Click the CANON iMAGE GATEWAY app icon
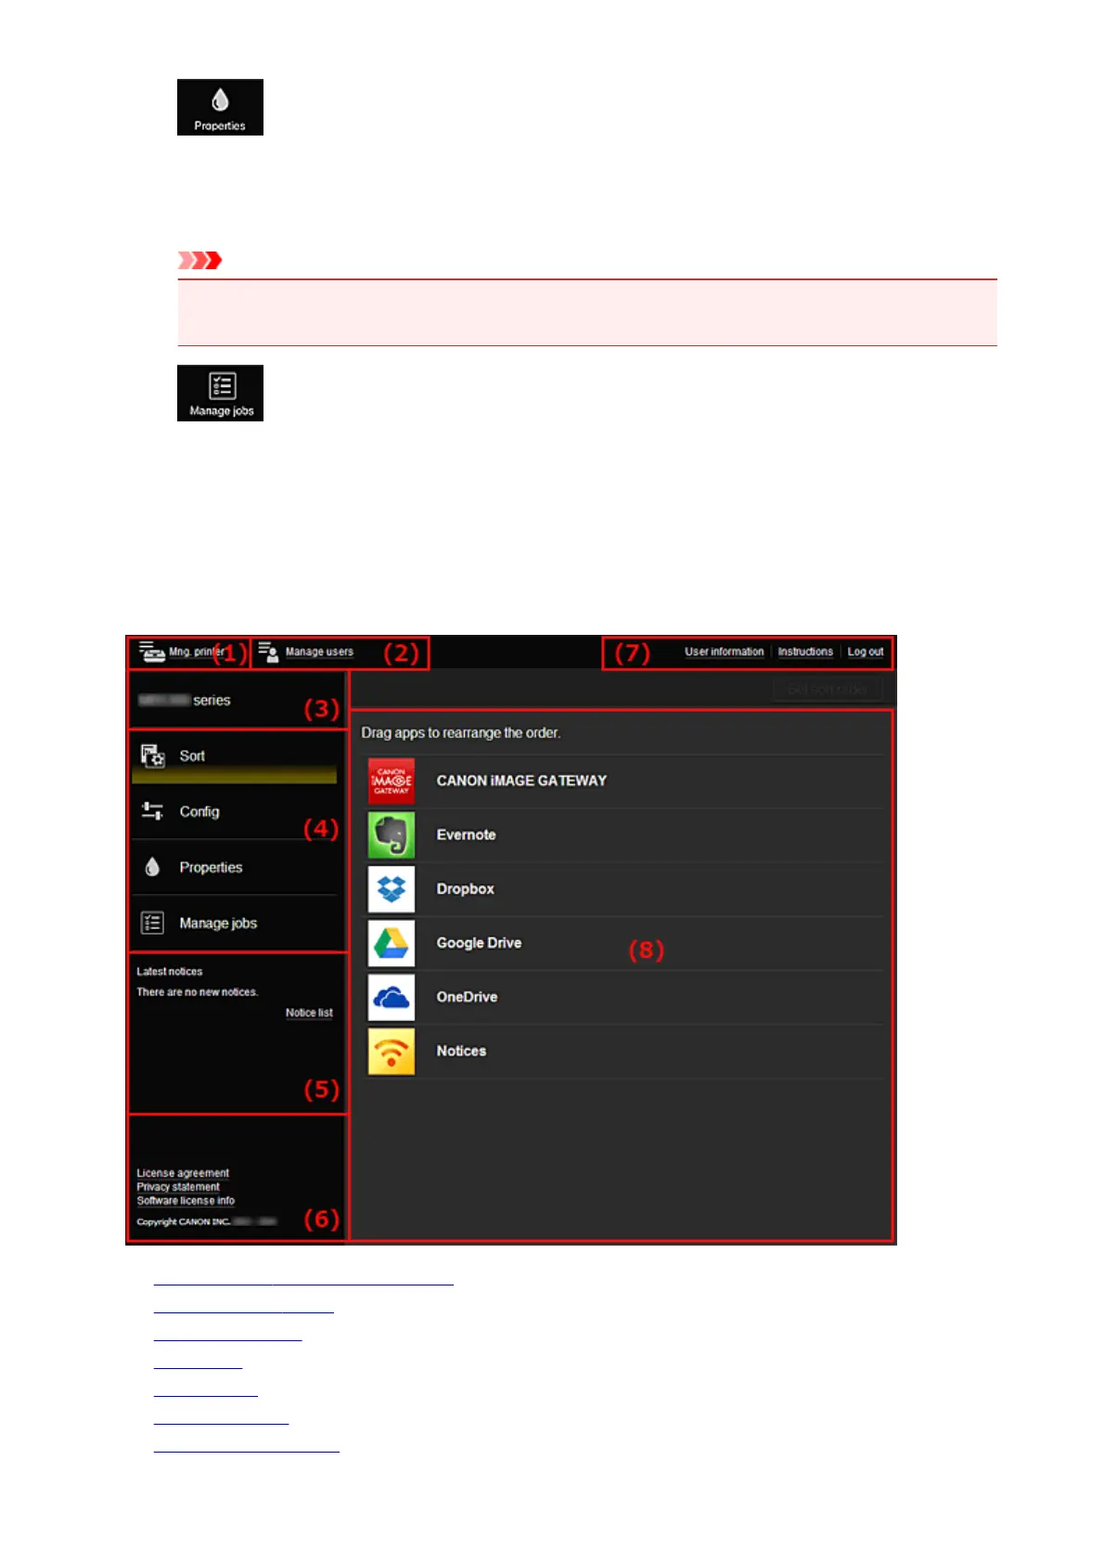 (x=392, y=781)
